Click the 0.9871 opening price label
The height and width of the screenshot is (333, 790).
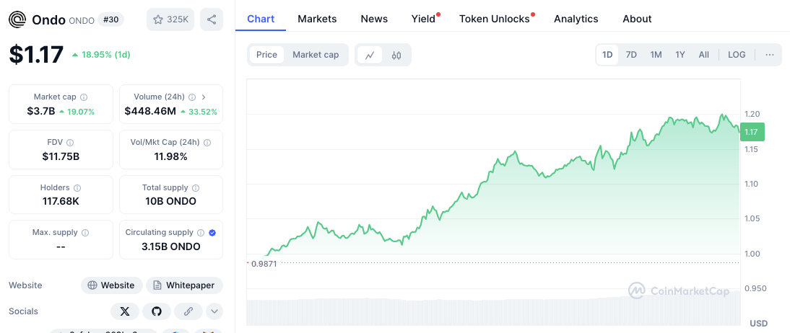(x=264, y=264)
